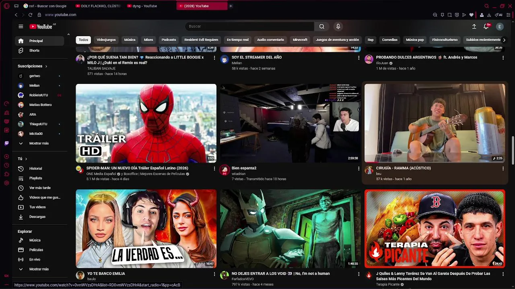The image size is (515, 289).
Task: Open Opera snapshot tool icon
Action: coord(449,15)
